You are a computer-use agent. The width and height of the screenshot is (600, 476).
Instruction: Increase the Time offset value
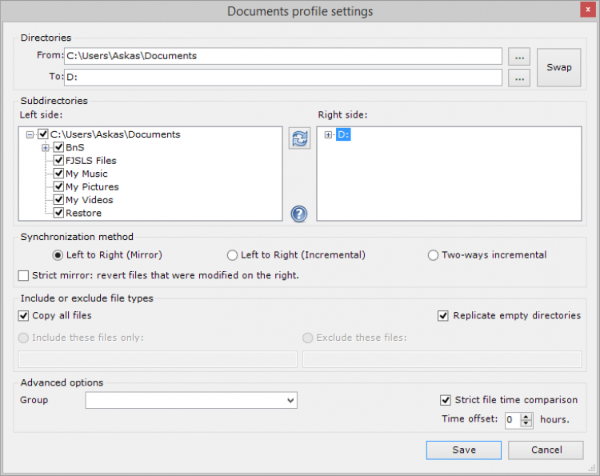tap(526, 415)
